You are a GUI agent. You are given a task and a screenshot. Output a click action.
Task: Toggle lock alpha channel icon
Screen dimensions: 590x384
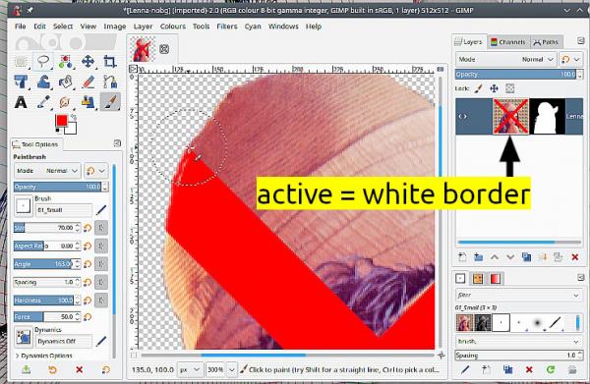tap(509, 88)
